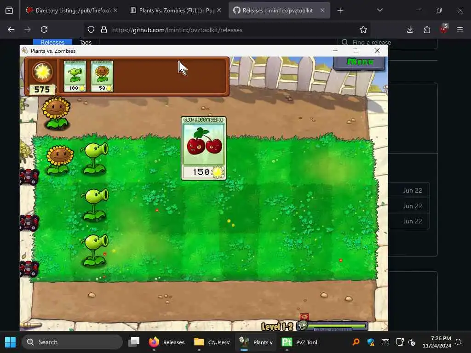This screenshot has width=471, height=353.
Task: Click the tracking protection shield icon
Action: [91, 30]
